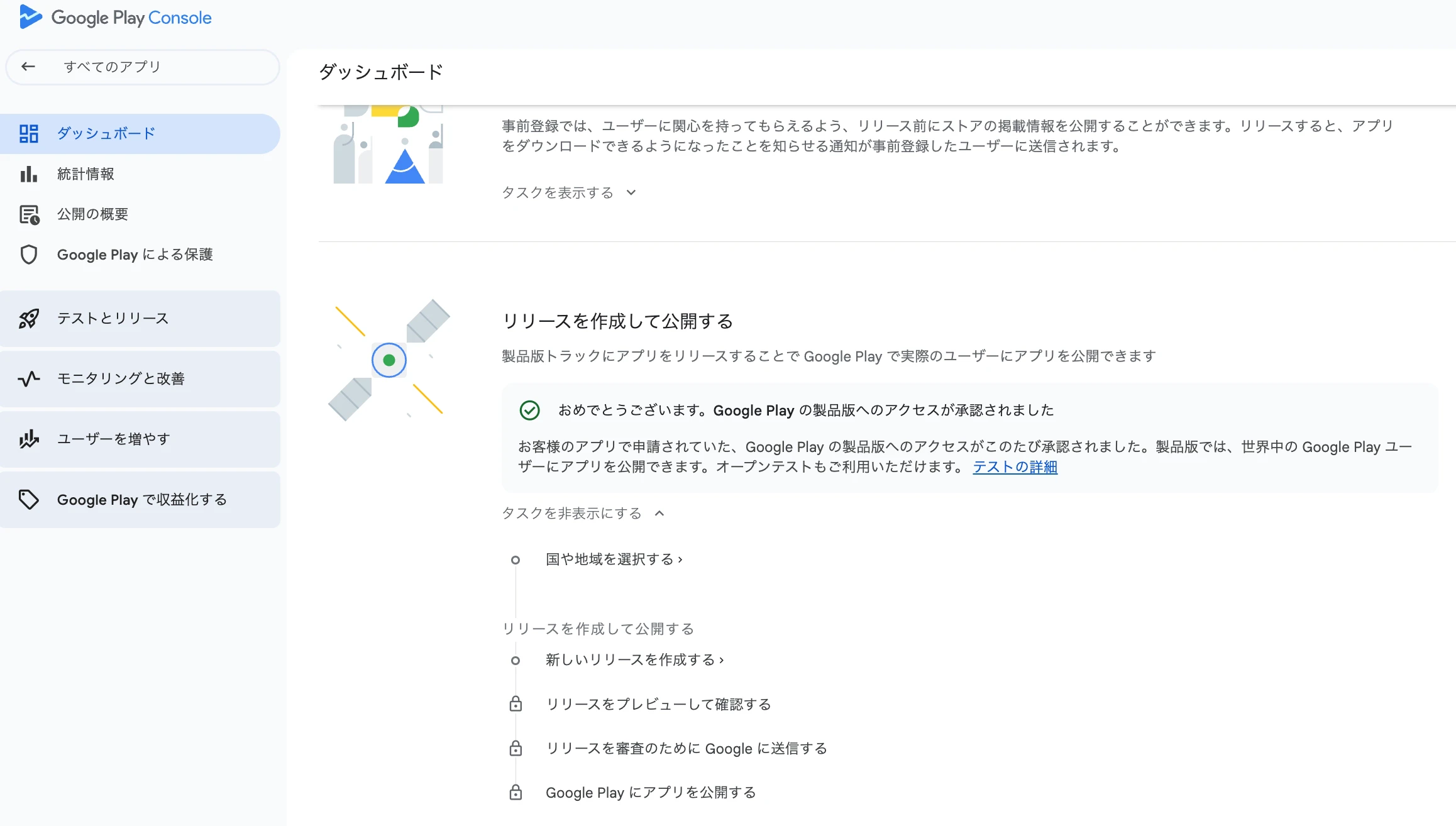Image resolution: width=1456 pixels, height=826 pixels.
Task: Click the Google Play Console logo icon
Action: [x=30, y=17]
